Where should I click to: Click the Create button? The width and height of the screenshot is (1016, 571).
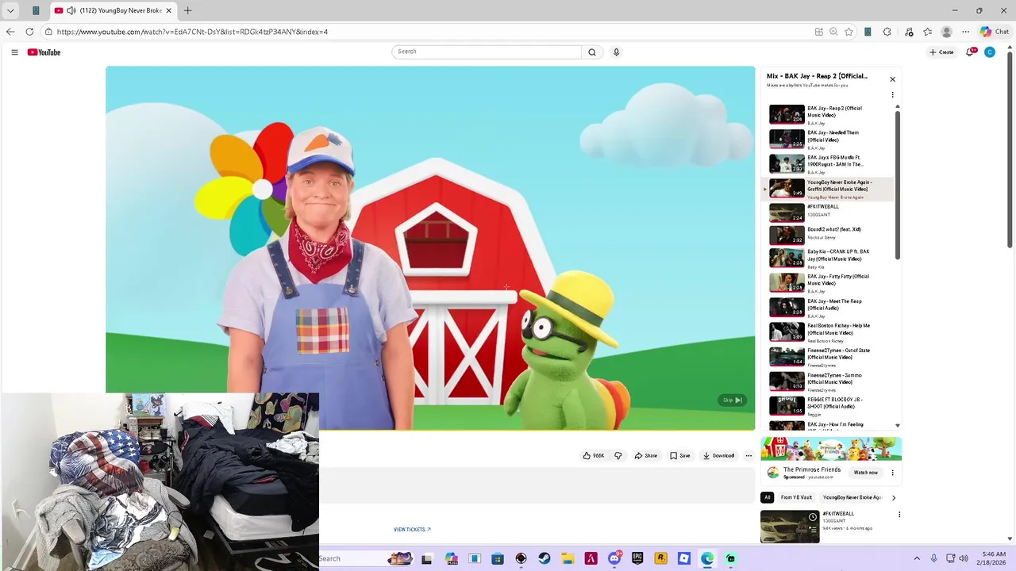tap(942, 52)
